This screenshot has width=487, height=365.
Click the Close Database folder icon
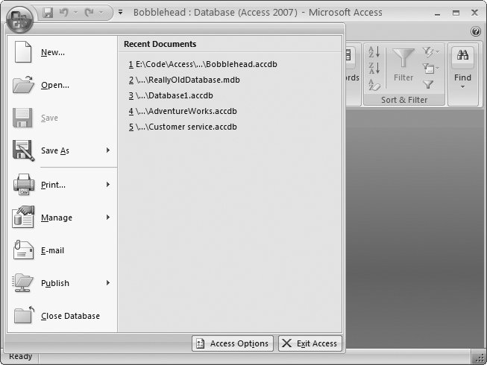click(x=24, y=316)
